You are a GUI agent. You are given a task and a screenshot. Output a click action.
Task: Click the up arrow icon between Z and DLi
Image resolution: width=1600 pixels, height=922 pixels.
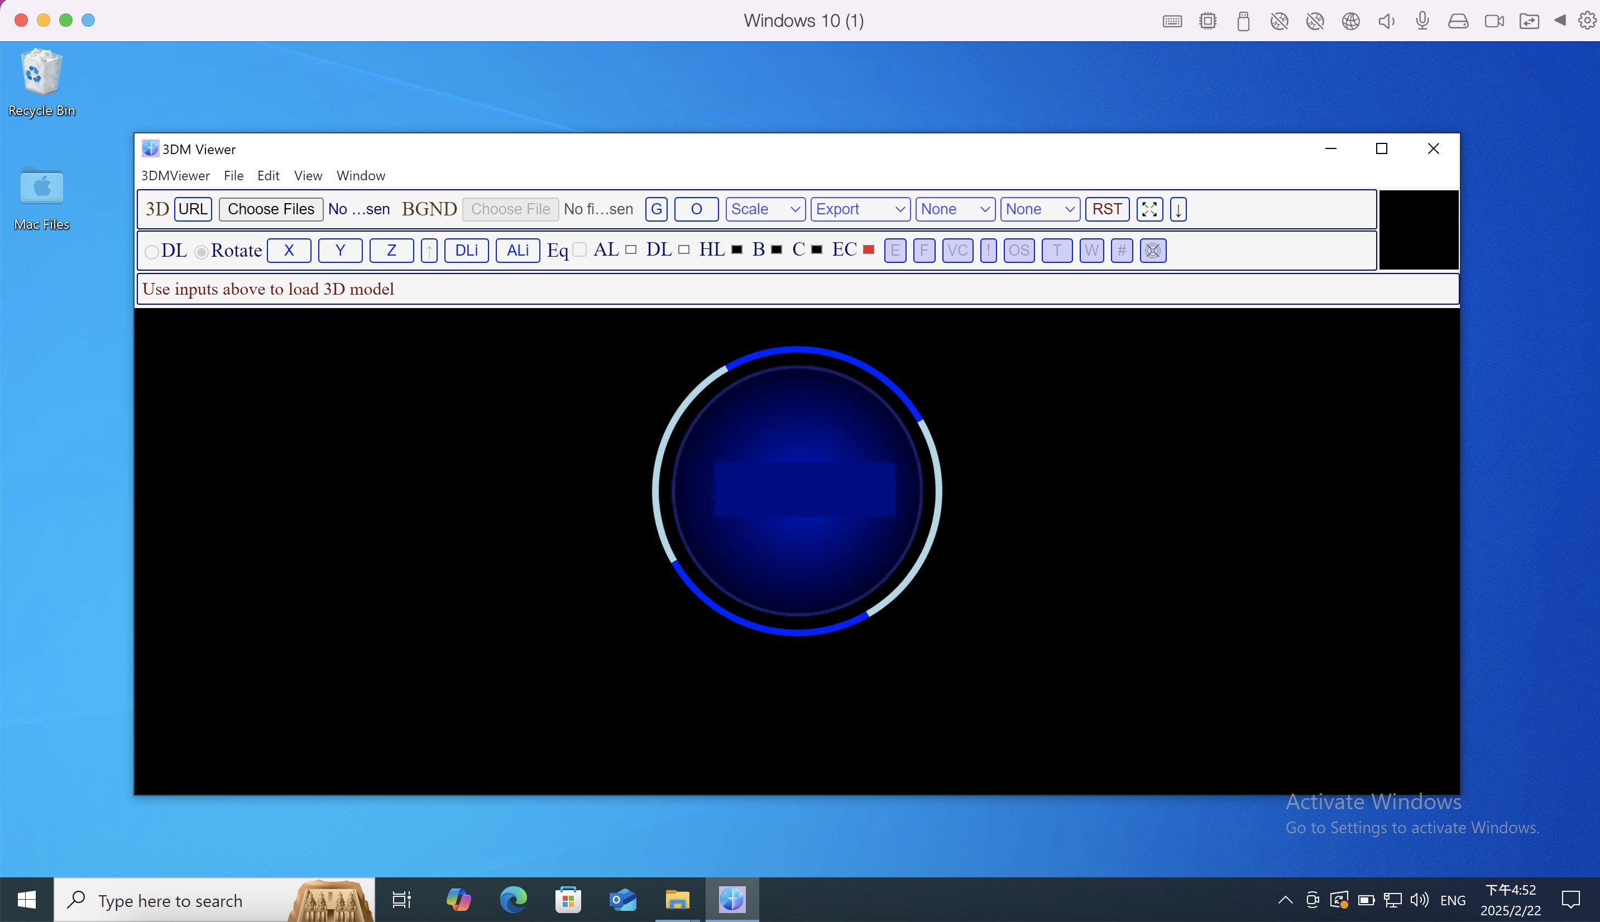(x=429, y=250)
